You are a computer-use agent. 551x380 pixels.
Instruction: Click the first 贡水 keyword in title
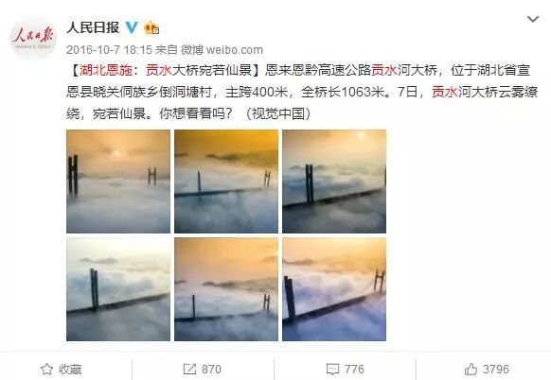[x=159, y=70]
